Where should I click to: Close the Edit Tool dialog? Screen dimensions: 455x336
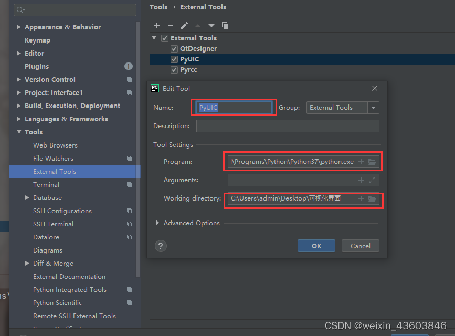pyautogui.click(x=375, y=88)
